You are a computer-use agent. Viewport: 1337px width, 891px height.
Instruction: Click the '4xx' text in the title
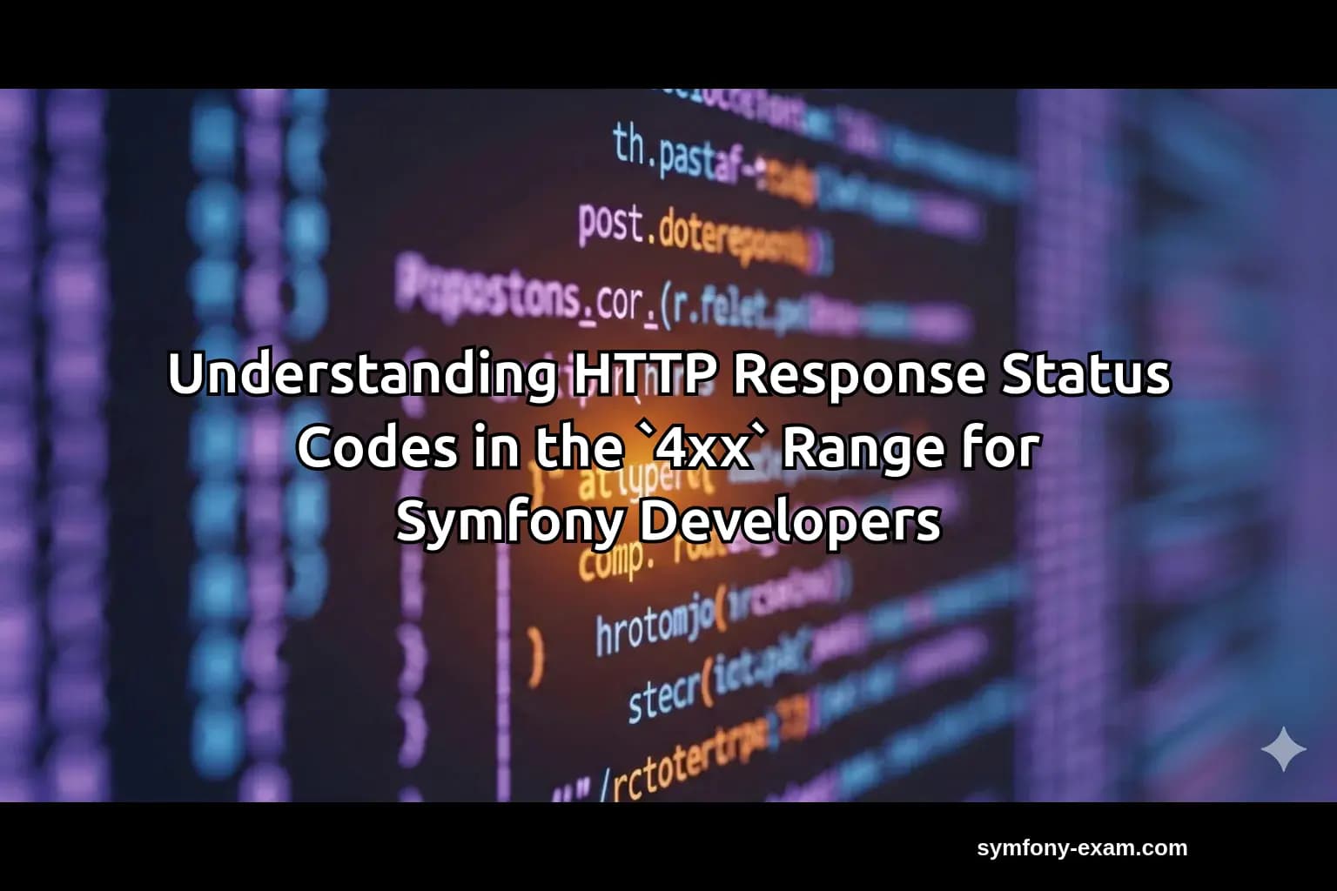click(x=706, y=449)
